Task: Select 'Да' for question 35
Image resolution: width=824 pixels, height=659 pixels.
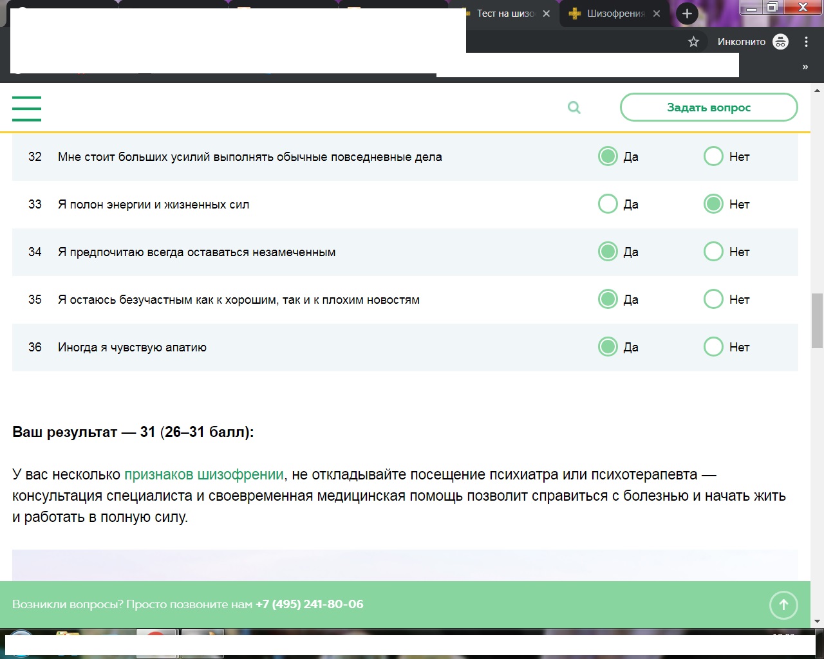Action: pyautogui.click(x=608, y=299)
